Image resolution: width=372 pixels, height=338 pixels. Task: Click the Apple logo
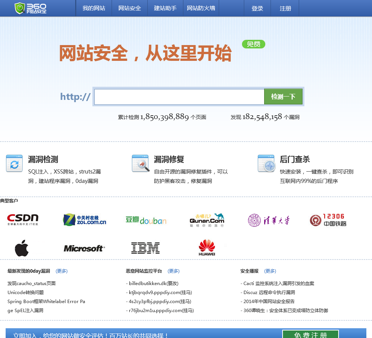click(21, 248)
